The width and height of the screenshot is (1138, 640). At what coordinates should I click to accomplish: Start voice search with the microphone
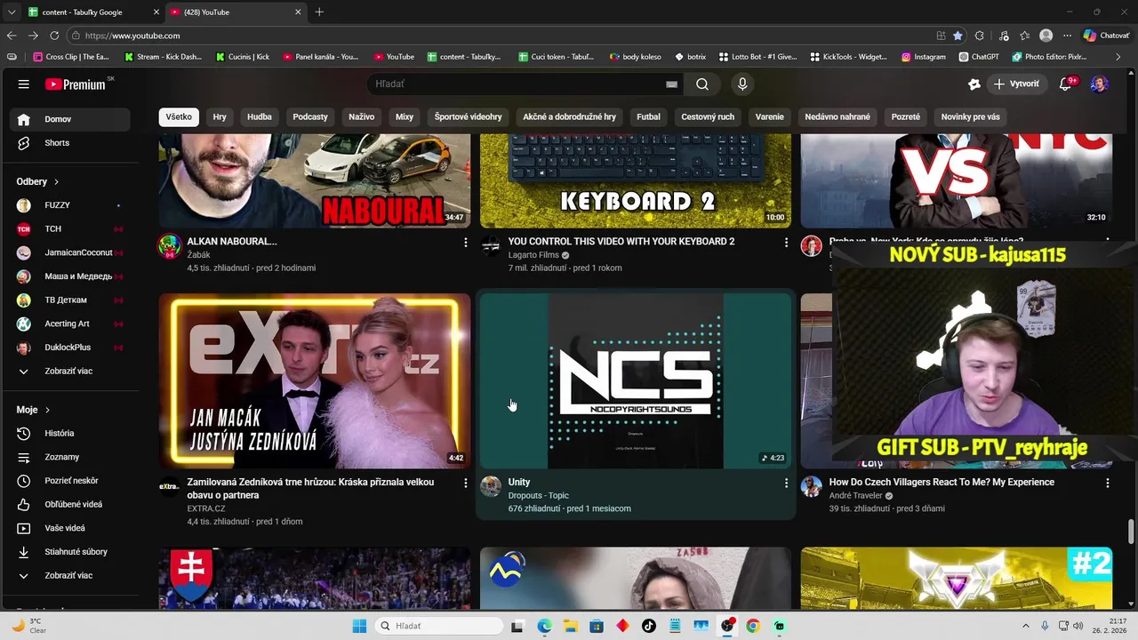coord(742,84)
